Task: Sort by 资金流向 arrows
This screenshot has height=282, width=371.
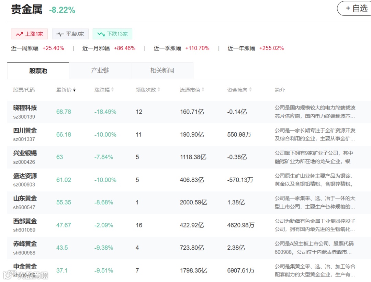Action: [x=250, y=90]
